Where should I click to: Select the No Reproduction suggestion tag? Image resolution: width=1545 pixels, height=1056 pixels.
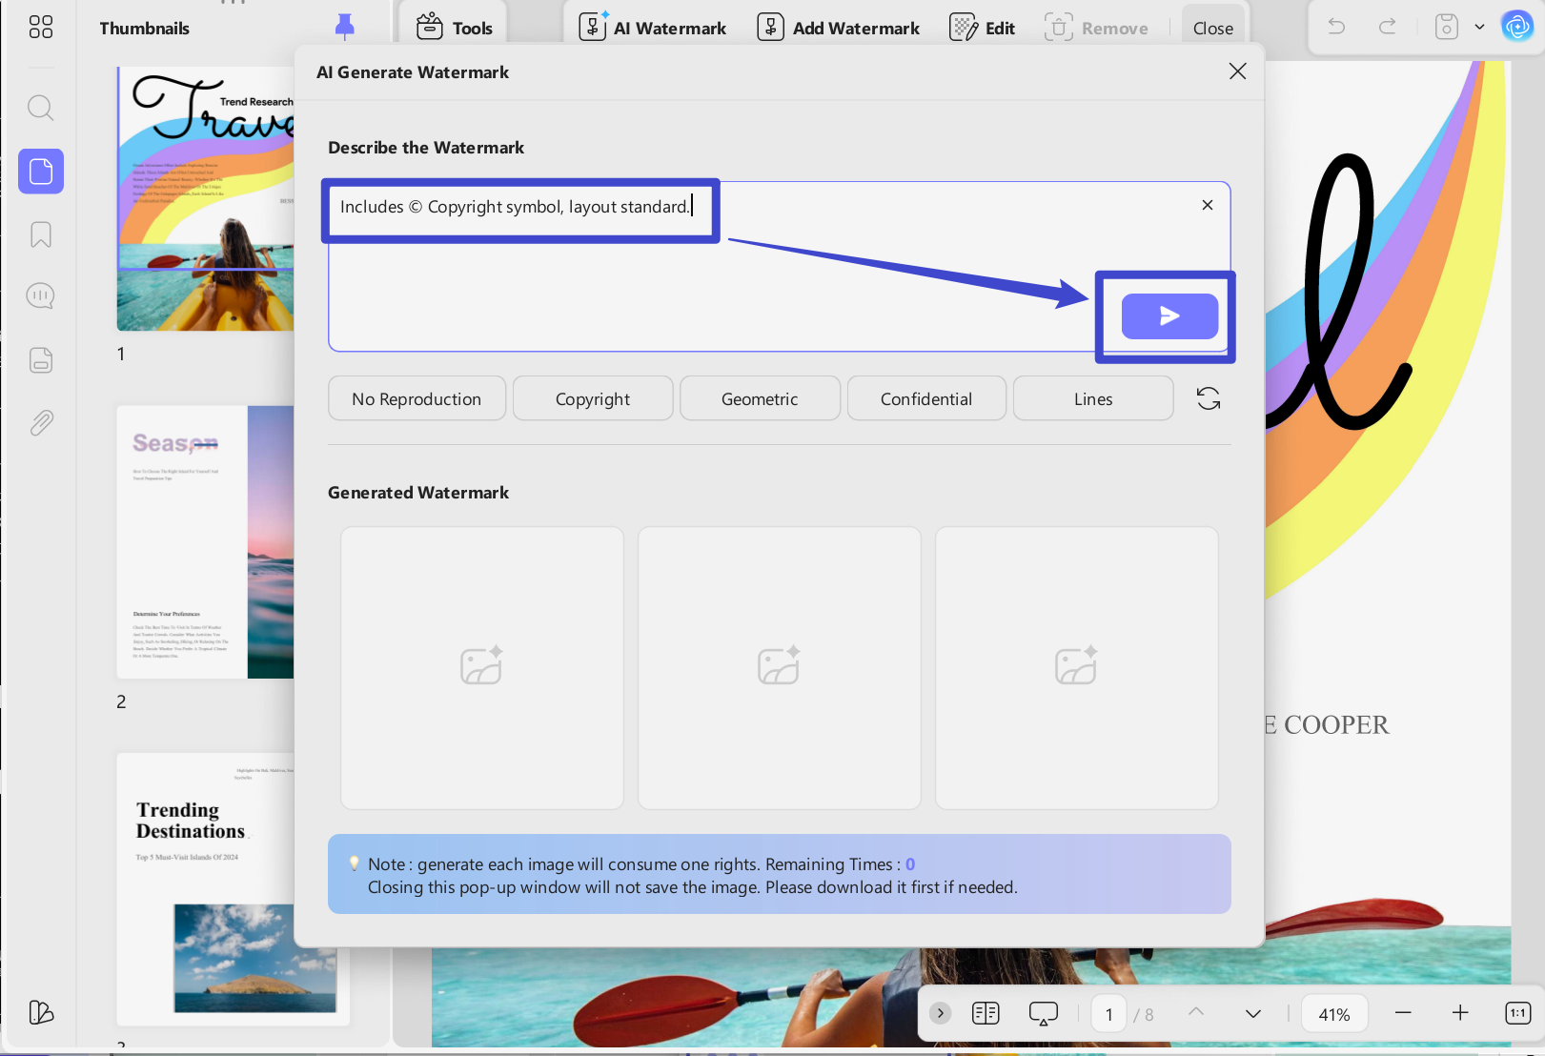[x=417, y=398]
